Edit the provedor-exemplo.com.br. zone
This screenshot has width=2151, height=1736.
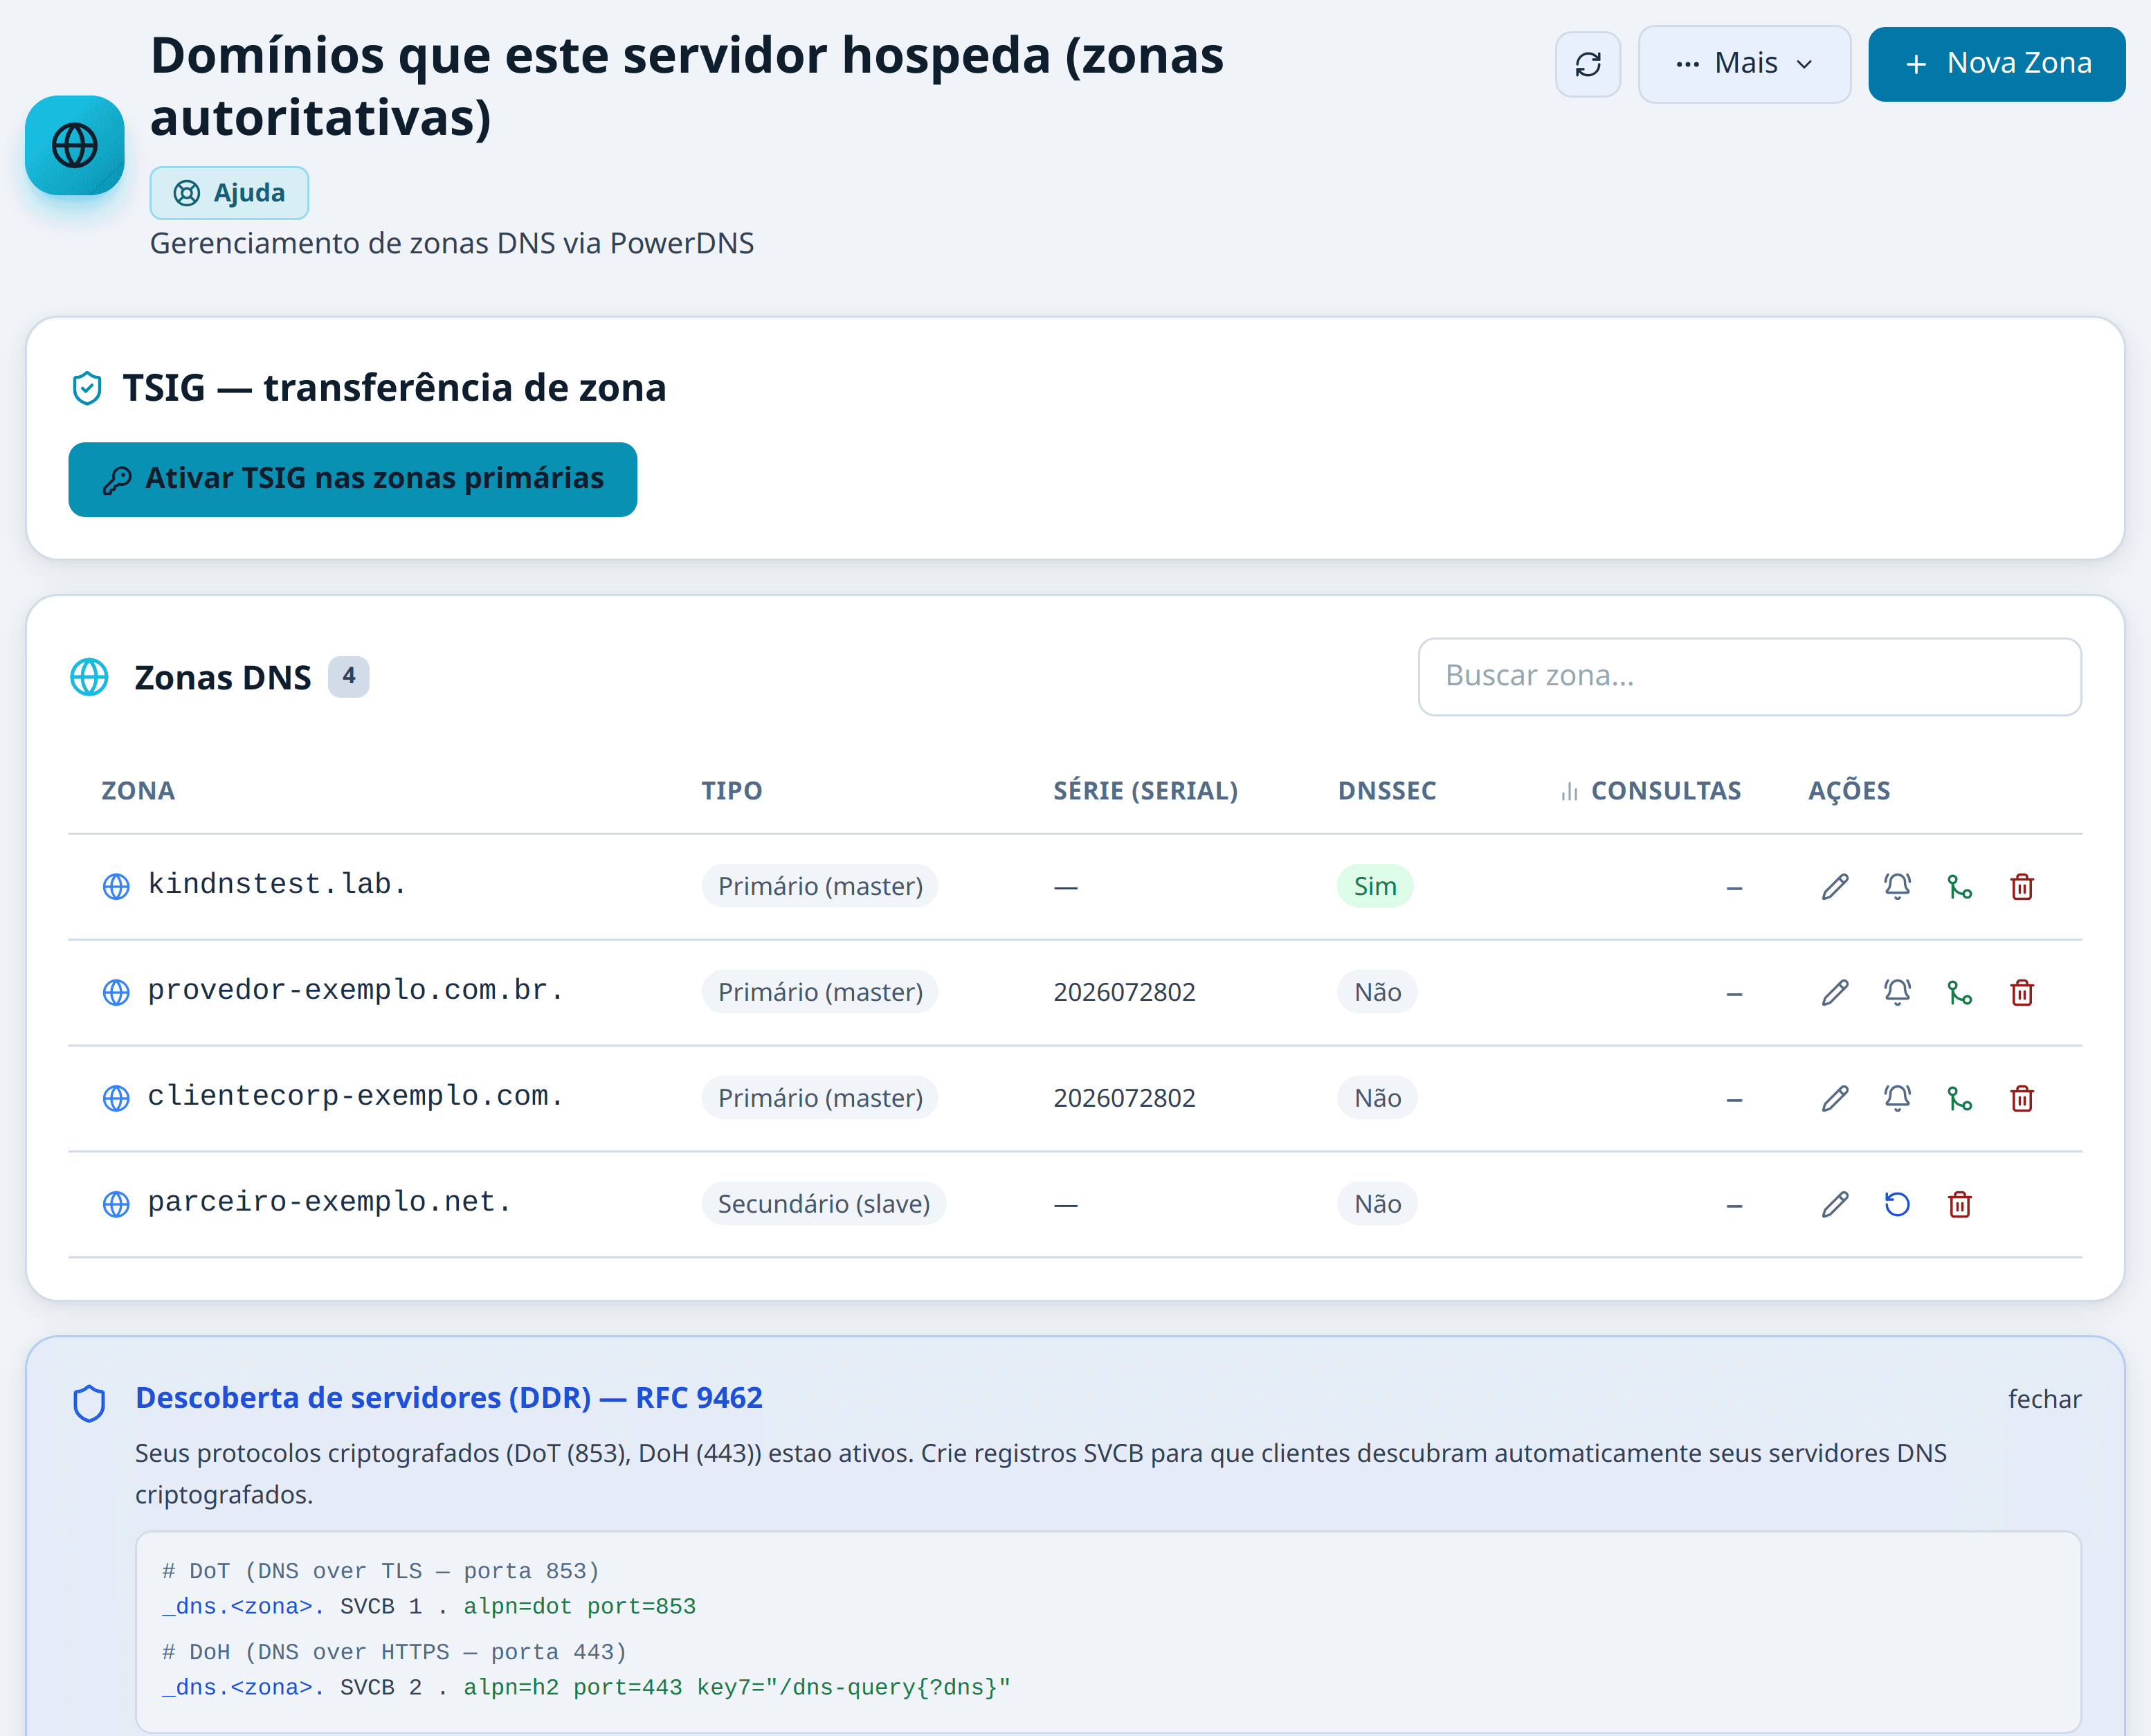point(1835,993)
